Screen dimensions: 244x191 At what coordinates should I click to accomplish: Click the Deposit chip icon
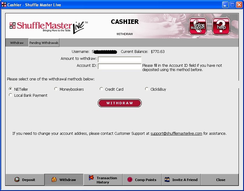[x=17, y=180]
